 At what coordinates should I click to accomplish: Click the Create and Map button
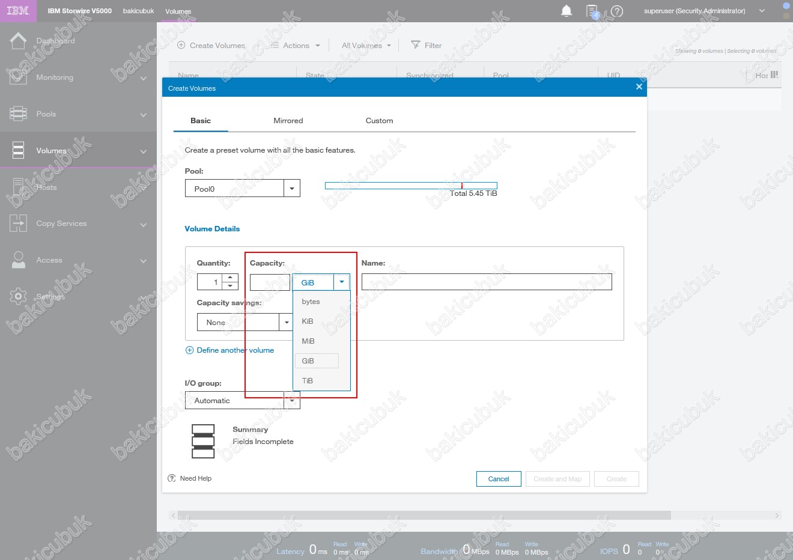click(x=558, y=479)
